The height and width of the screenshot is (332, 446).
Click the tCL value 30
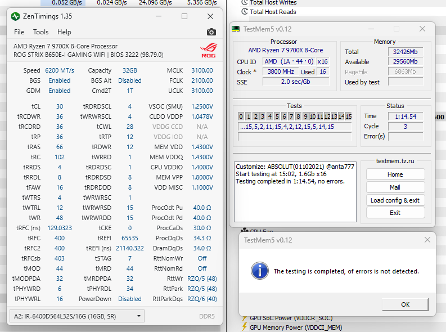click(60, 106)
